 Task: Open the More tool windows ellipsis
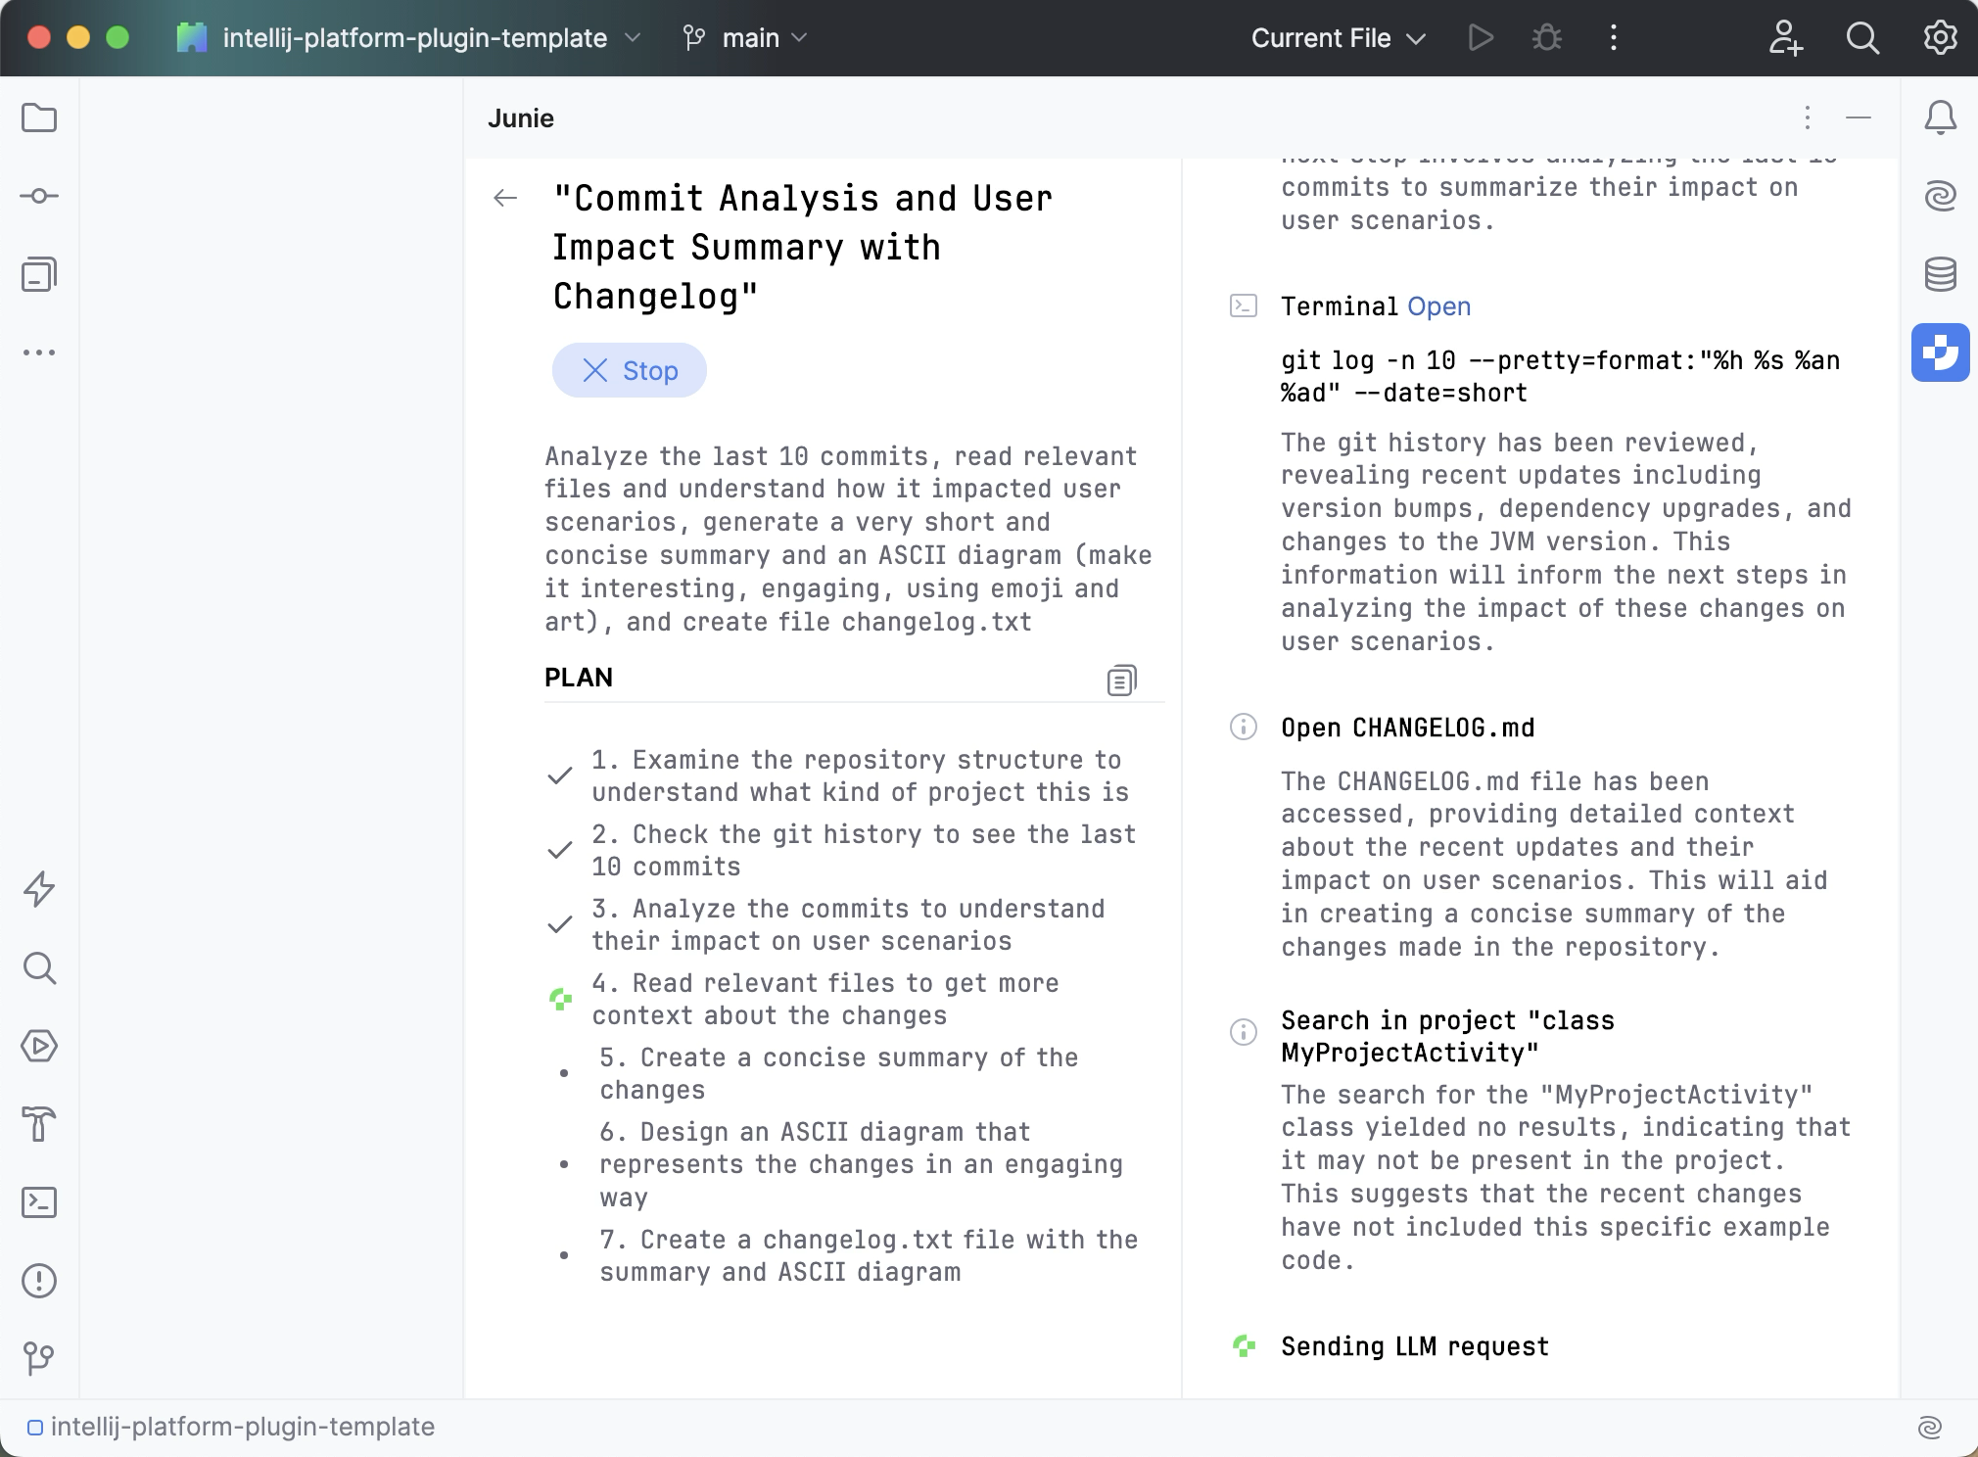[x=39, y=352]
